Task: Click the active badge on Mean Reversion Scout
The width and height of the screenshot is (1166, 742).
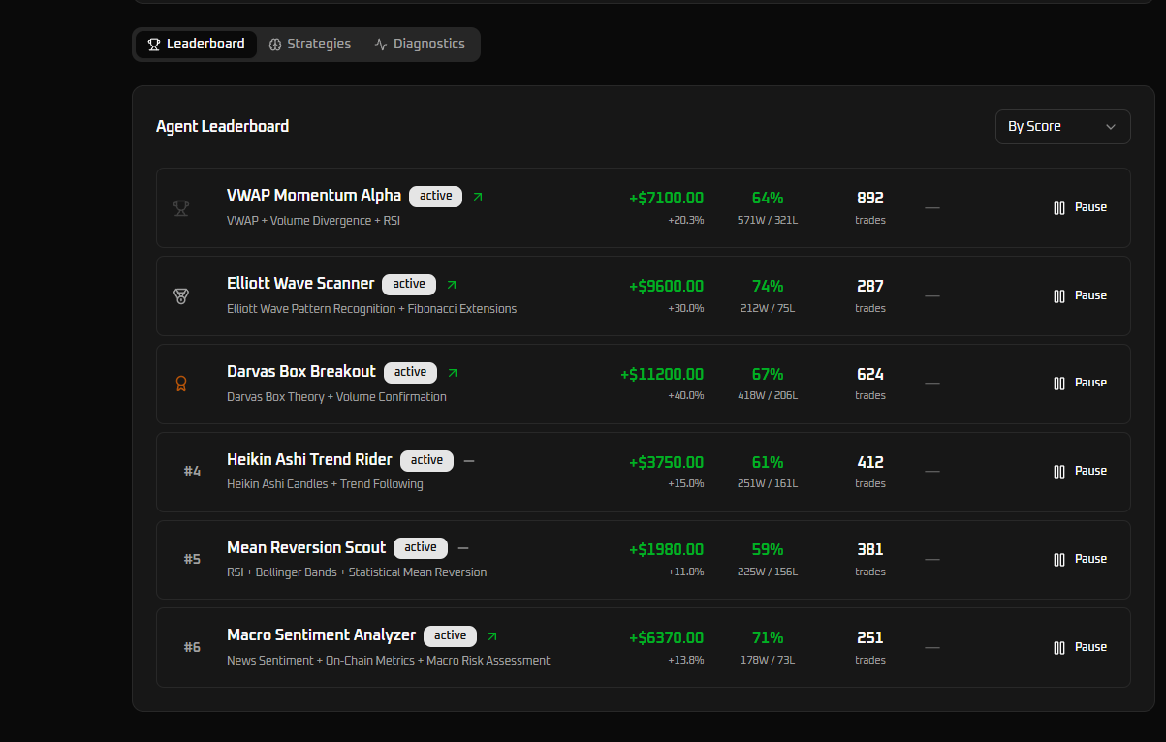Action: (421, 547)
